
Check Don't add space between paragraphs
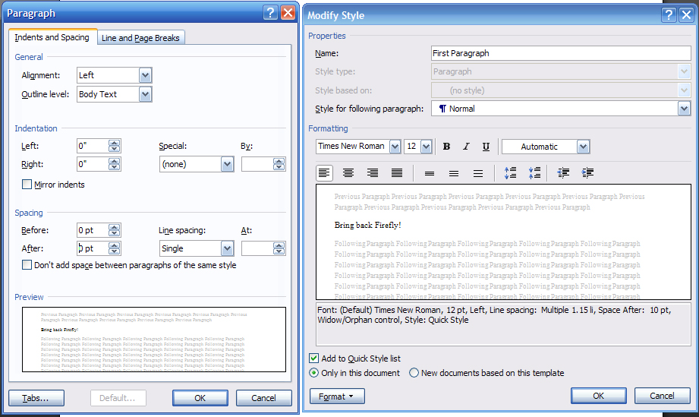pos(27,265)
